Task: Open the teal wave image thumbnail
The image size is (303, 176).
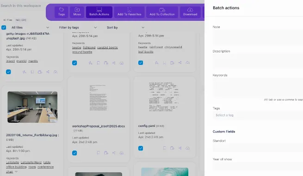Action: click(165, 172)
